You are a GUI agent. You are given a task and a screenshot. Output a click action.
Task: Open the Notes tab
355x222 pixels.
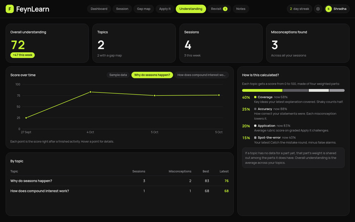coord(240,9)
